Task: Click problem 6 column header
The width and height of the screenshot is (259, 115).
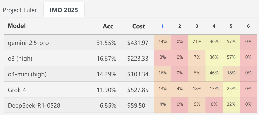Action: tap(248, 26)
